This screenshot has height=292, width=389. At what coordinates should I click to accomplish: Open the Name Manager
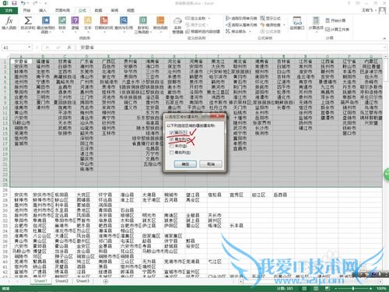click(177, 26)
